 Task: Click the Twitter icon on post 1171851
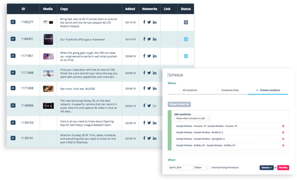tap(149, 56)
